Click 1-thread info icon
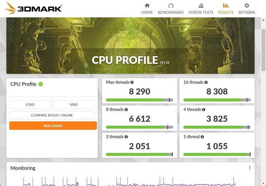Viewport: 266px width, 186px height. coord(202,137)
